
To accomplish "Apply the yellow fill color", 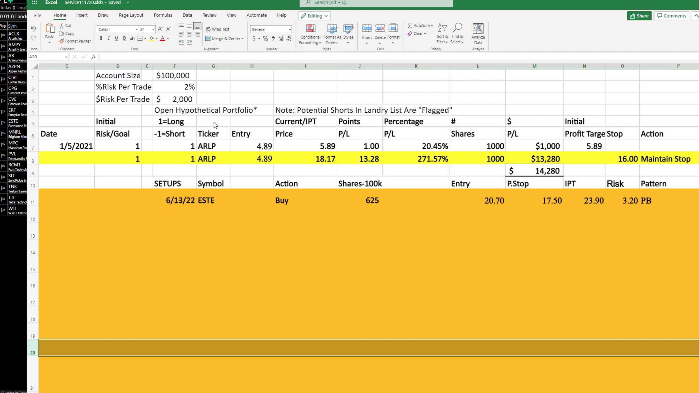I will coord(151,38).
